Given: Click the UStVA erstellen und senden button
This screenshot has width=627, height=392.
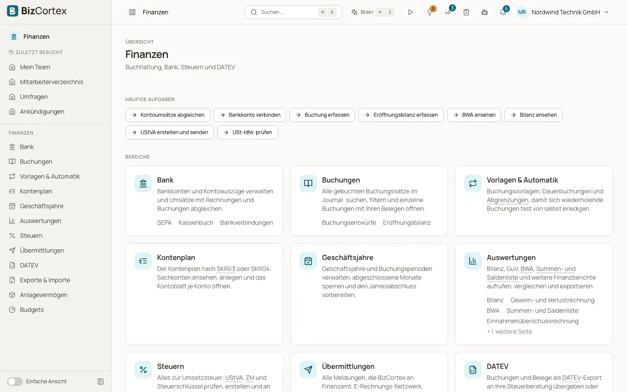Looking at the screenshot, I should click(x=169, y=132).
